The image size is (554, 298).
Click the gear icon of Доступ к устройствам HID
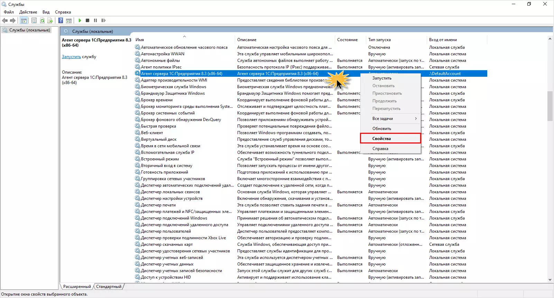coord(138,277)
